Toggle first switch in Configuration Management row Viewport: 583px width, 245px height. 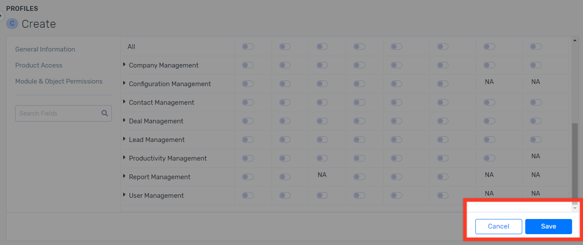[x=248, y=84]
